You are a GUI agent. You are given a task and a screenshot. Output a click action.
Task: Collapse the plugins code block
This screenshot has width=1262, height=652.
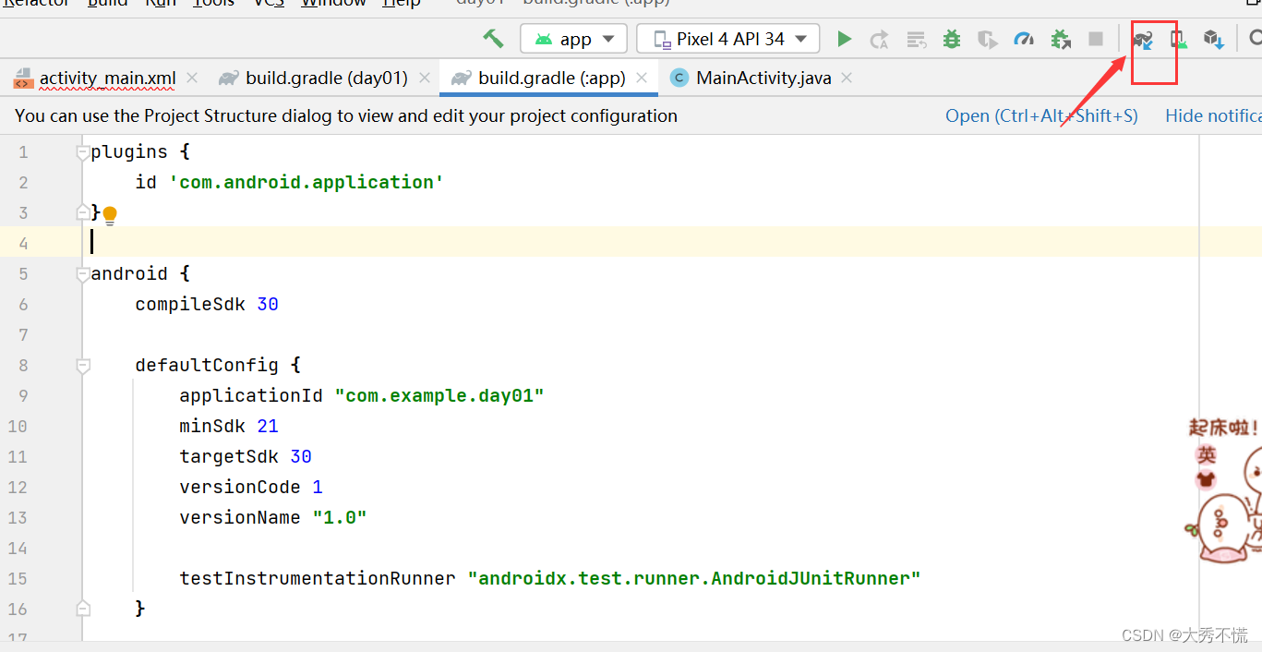(x=82, y=151)
